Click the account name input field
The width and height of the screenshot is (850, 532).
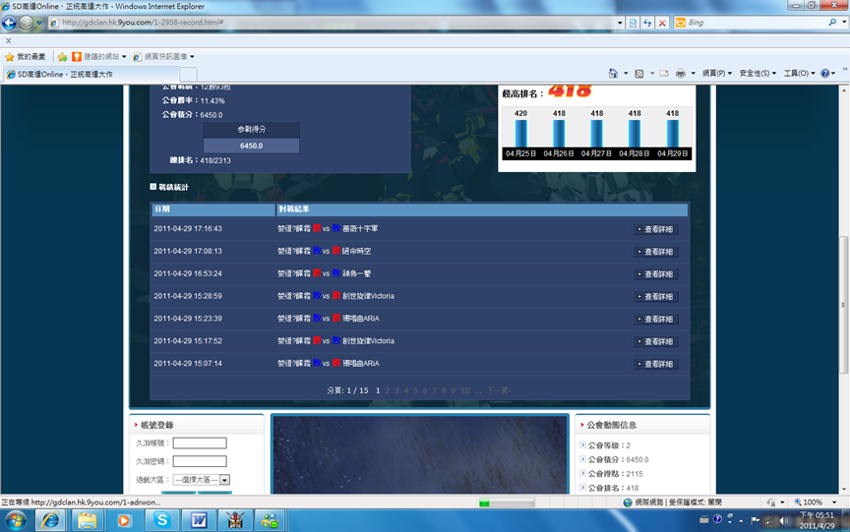coord(200,443)
